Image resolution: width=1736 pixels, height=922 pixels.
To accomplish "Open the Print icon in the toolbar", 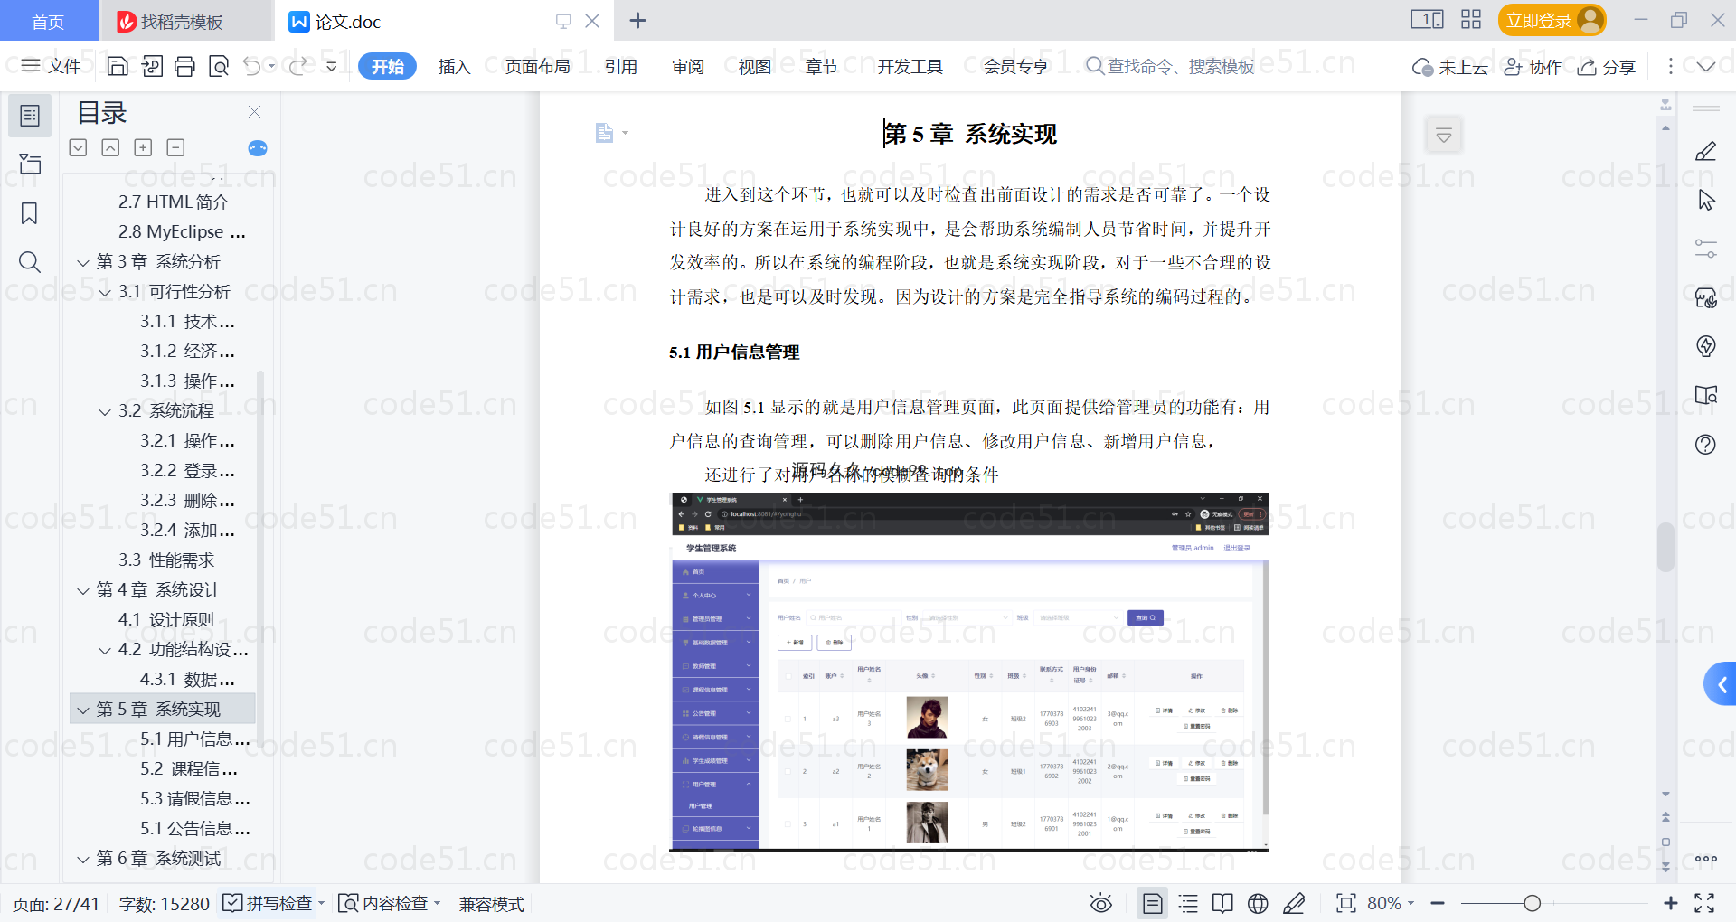I will click(184, 66).
